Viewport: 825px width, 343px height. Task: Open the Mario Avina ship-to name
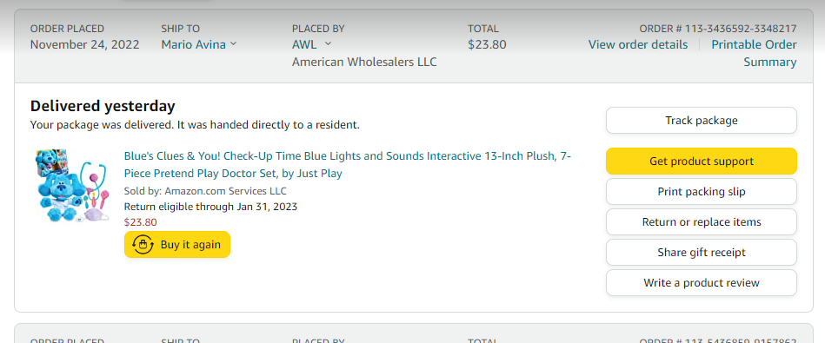(x=194, y=44)
